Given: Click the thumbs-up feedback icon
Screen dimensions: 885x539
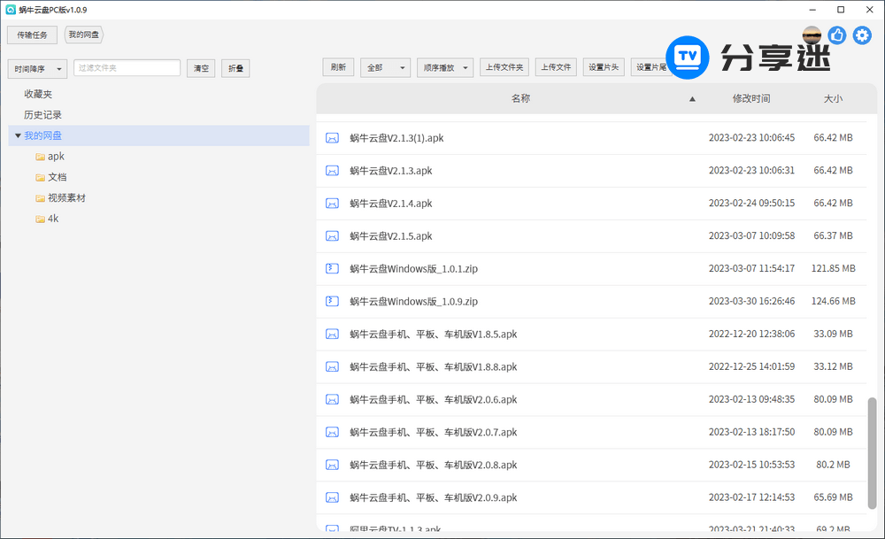Looking at the screenshot, I should [x=836, y=35].
